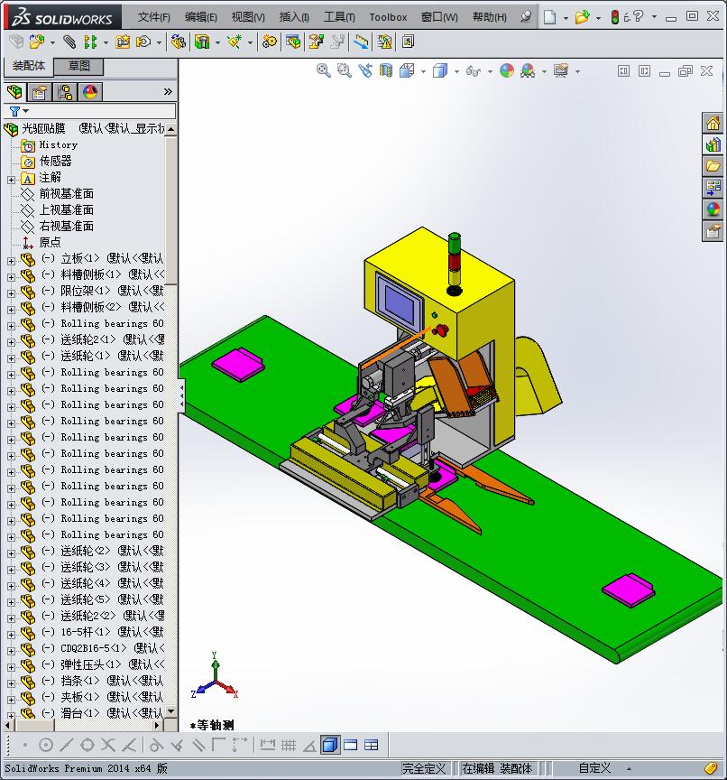Open the 编辑(E) menu
727x780 pixels.
(x=201, y=17)
